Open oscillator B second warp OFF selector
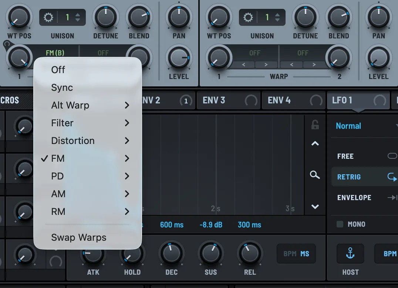 (x=303, y=53)
